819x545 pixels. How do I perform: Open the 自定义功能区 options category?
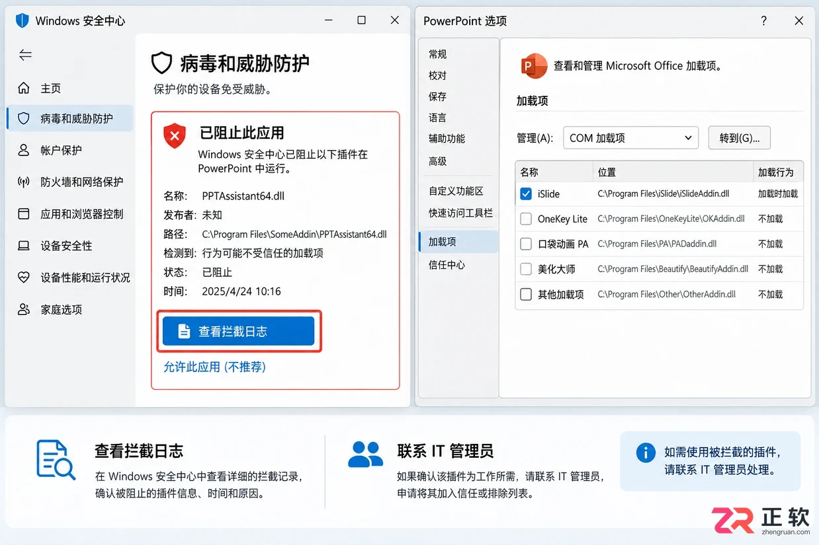(x=456, y=191)
